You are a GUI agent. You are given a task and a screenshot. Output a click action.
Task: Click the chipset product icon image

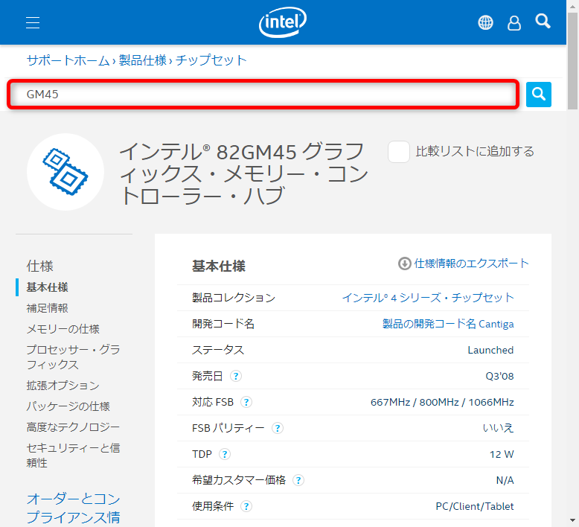65,172
